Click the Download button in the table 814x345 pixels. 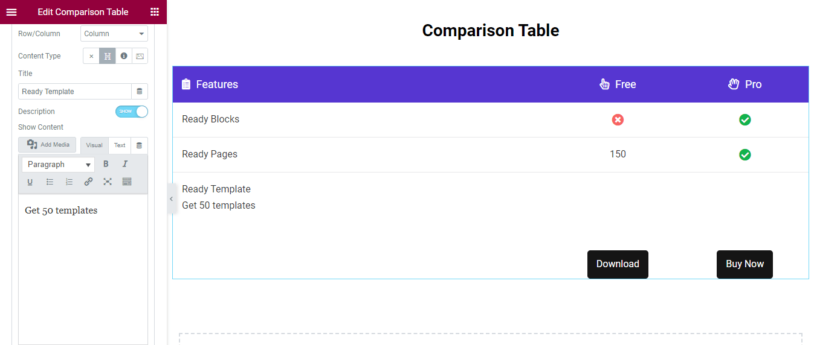click(x=618, y=264)
